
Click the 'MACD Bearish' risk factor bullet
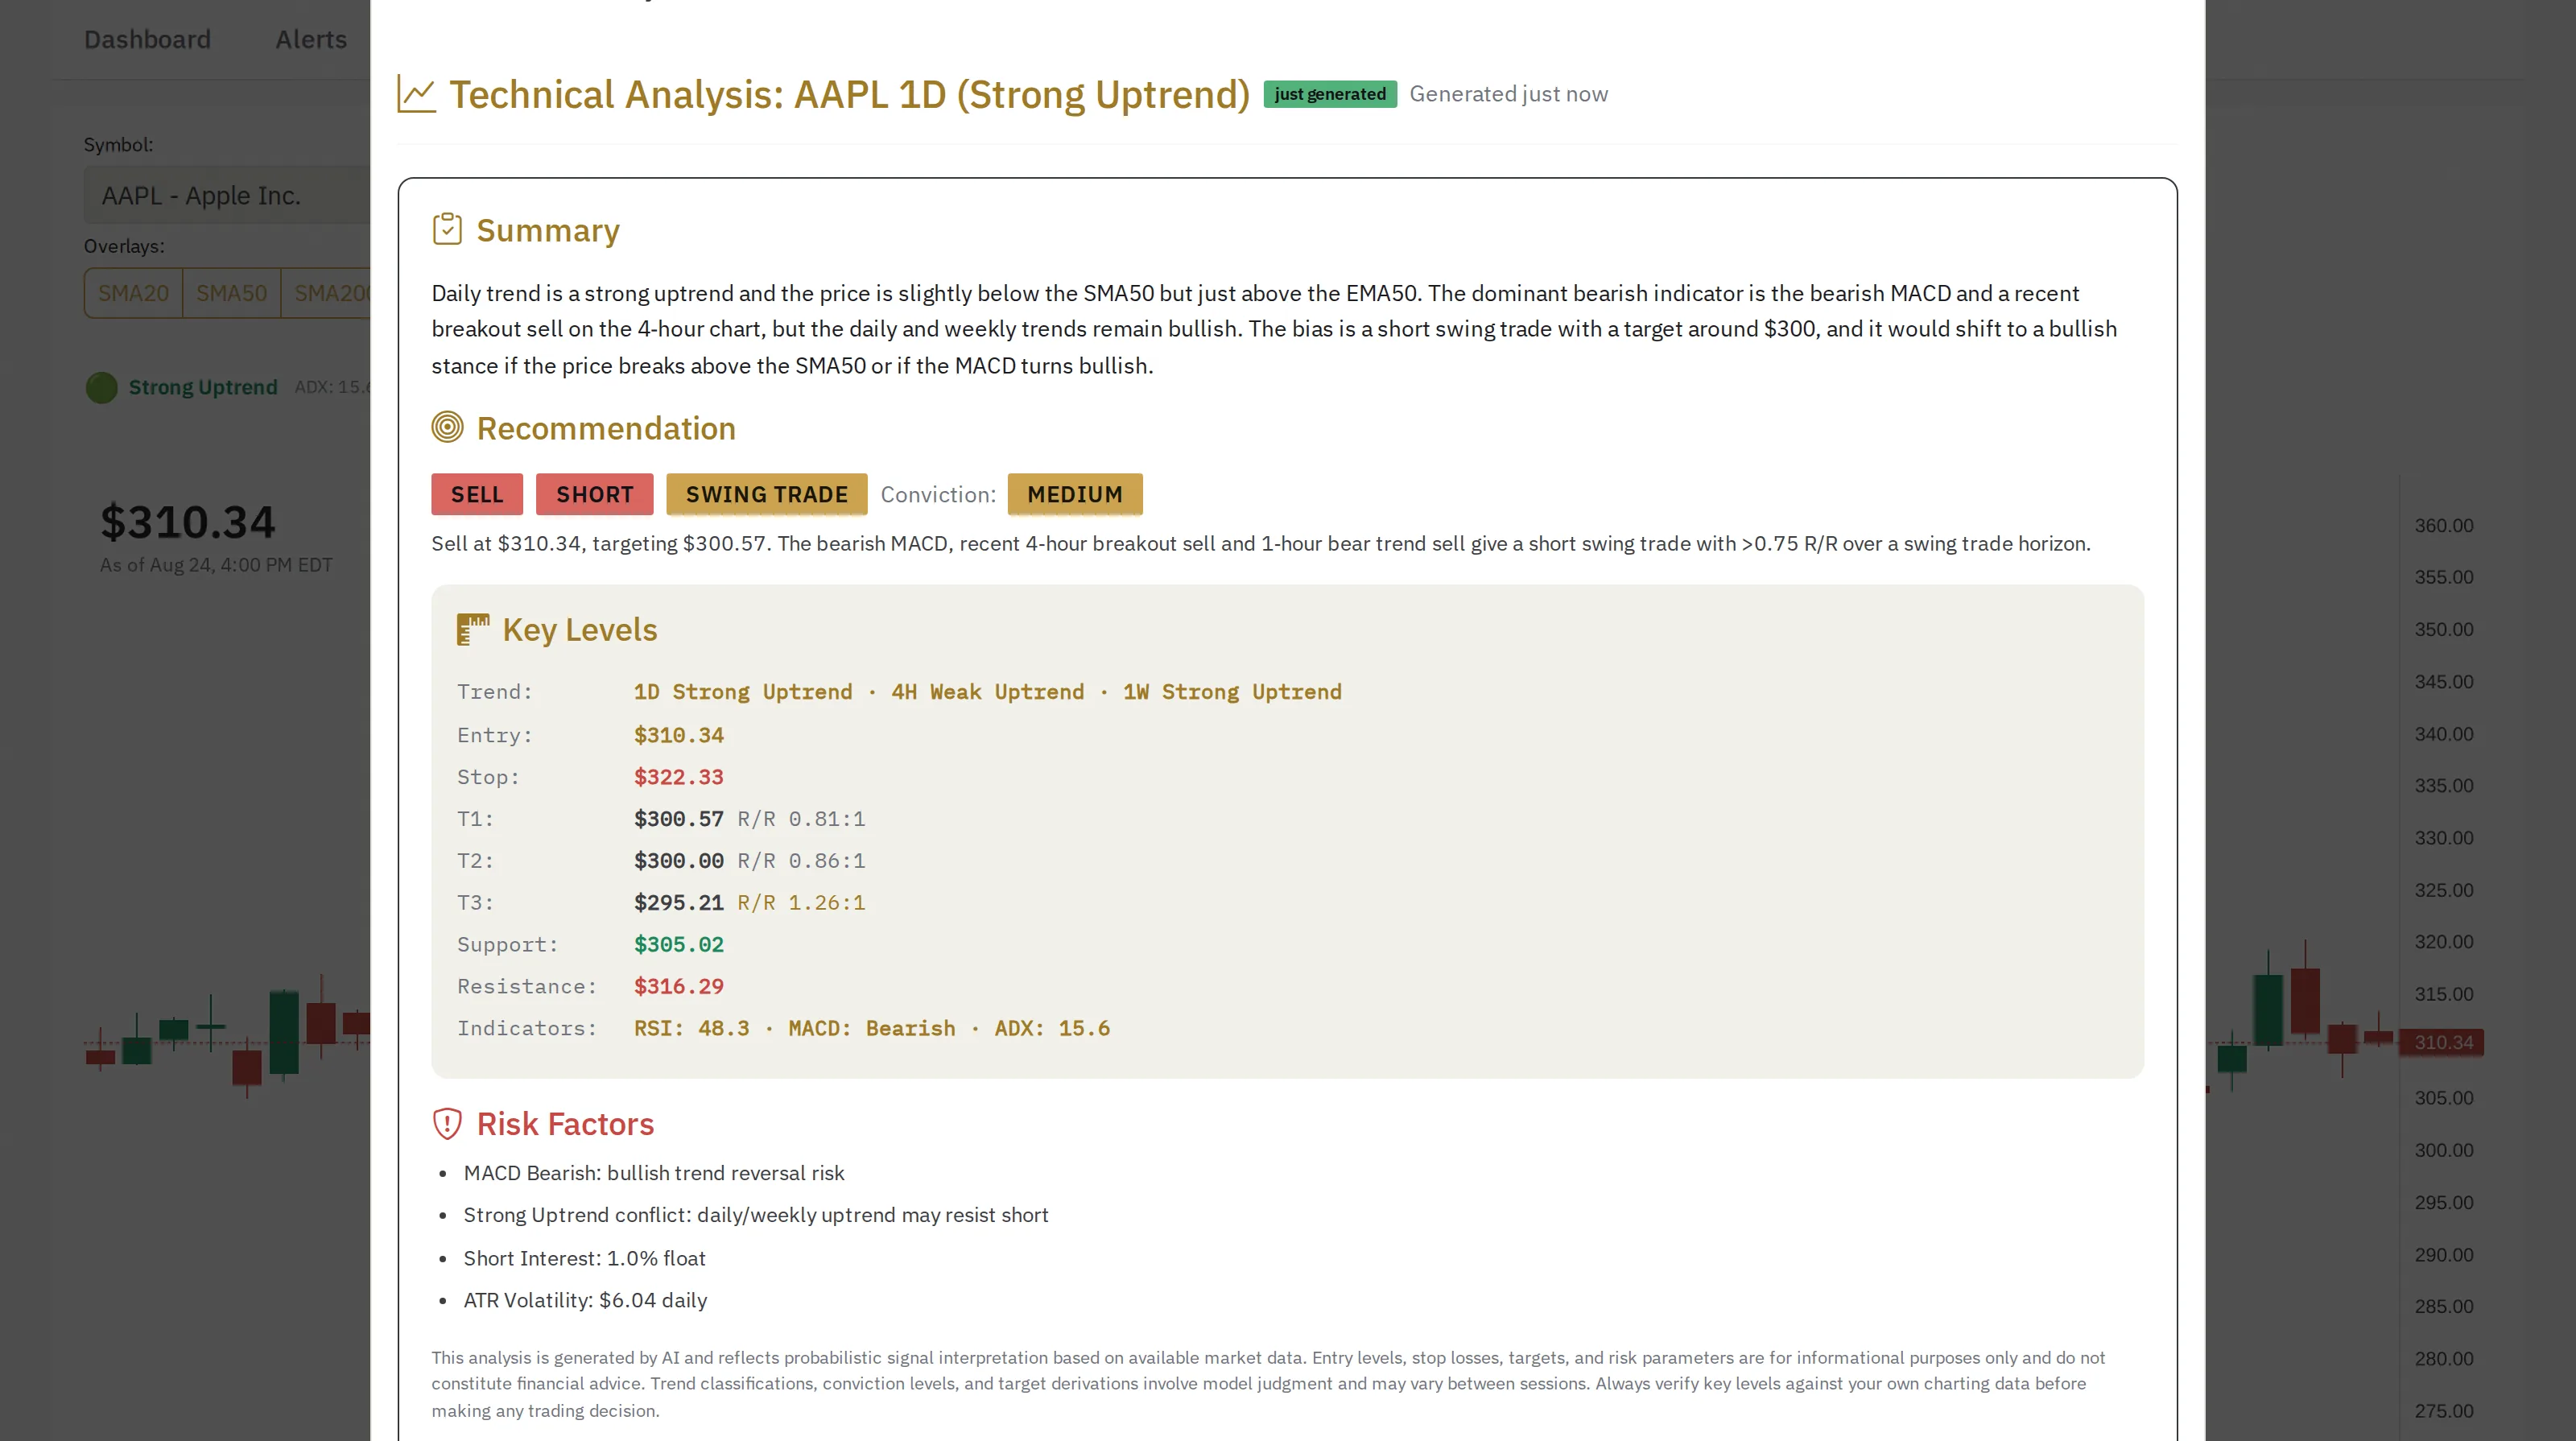click(654, 1173)
